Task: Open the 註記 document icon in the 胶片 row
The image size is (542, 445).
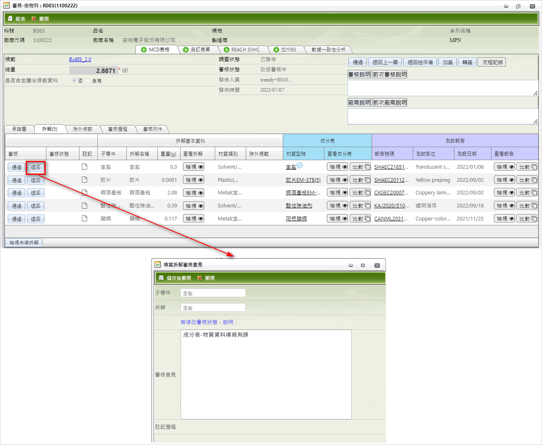Action: pyautogui.click(x=84, y=180)
